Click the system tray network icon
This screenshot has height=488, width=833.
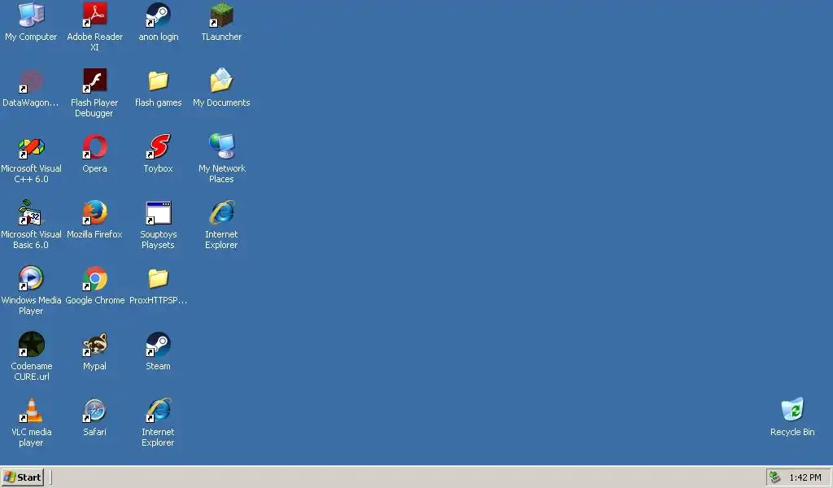pos(775,477)
